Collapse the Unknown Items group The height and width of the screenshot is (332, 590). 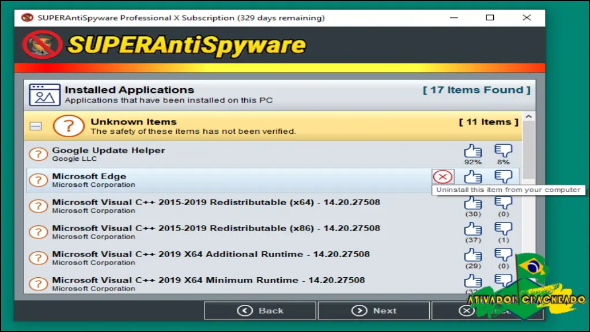coord(36,126)
